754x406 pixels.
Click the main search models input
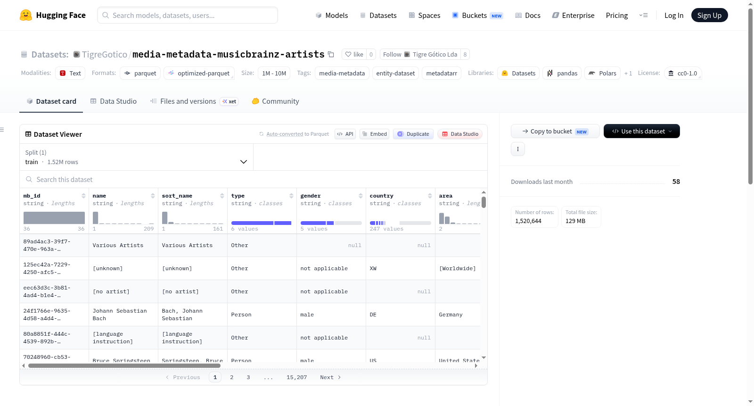[188, 15]
